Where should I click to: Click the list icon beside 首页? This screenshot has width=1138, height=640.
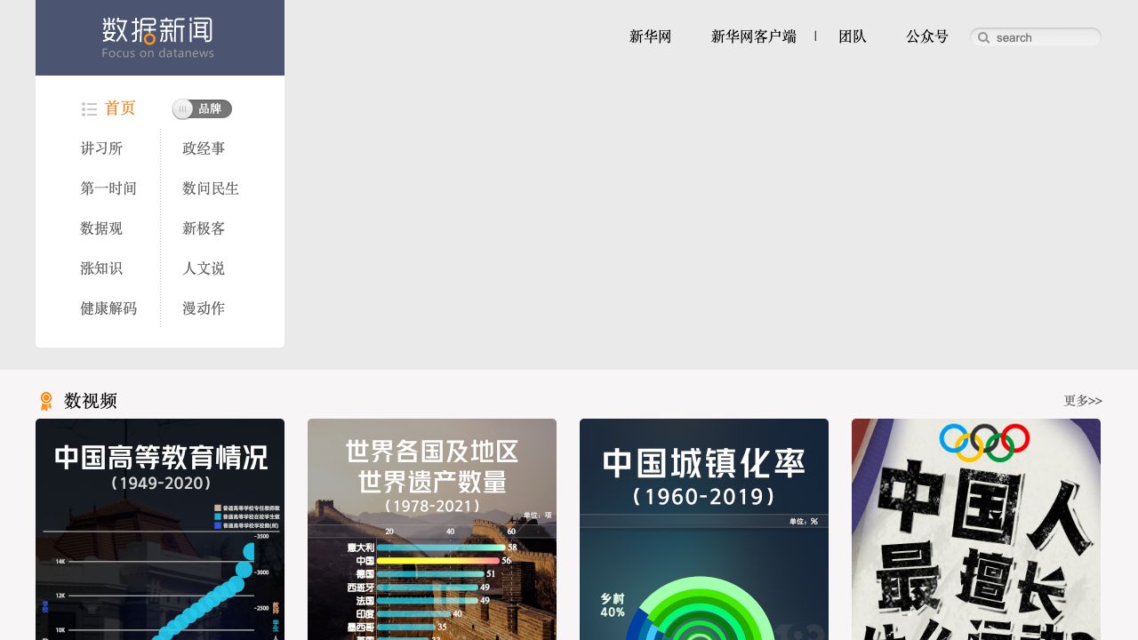pyautogui.click(x=89, y=109)
